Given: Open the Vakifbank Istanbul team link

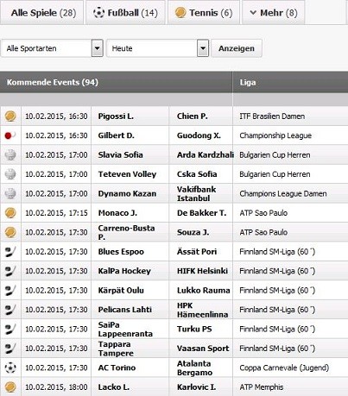Looking at the screenshot, I should point(197,194).
